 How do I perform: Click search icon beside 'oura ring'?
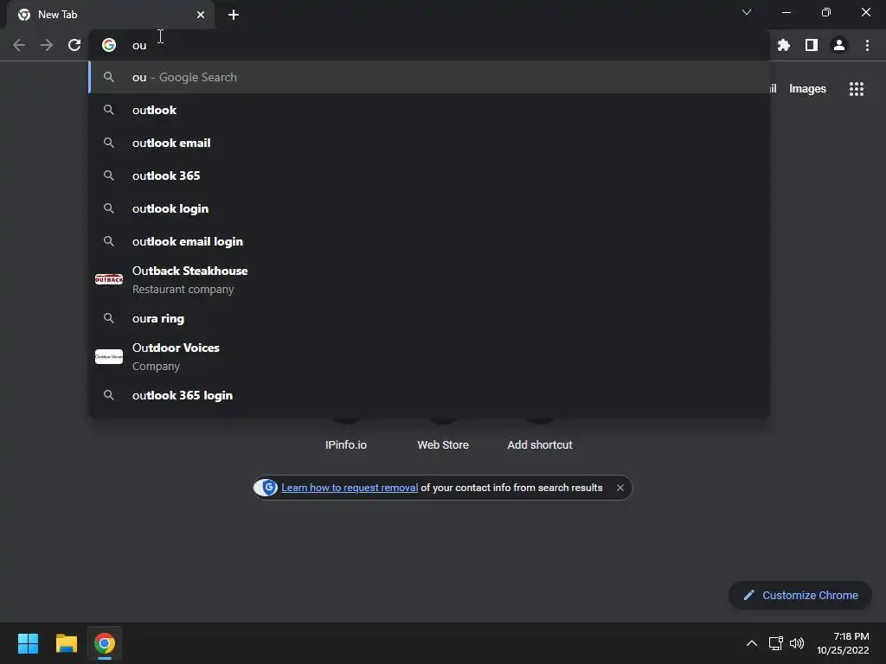(x=109, y=318)
